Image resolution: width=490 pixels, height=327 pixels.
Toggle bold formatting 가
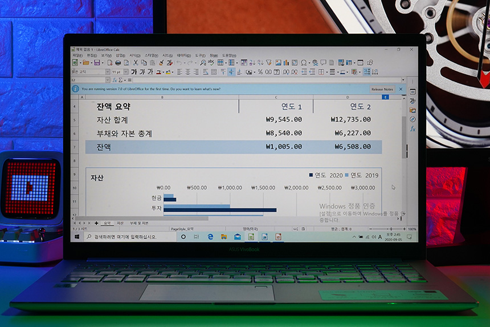pyautogui.click(x=134, y=72)
